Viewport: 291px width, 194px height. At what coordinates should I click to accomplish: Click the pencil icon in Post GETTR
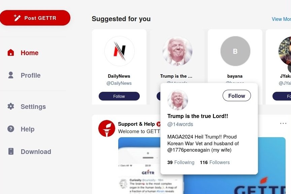[17, 18]
